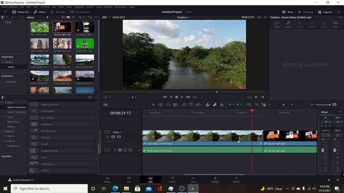Collapse the Audio FX tree section
The height and width of the screenshot is (193, 344).
[3, 141]
